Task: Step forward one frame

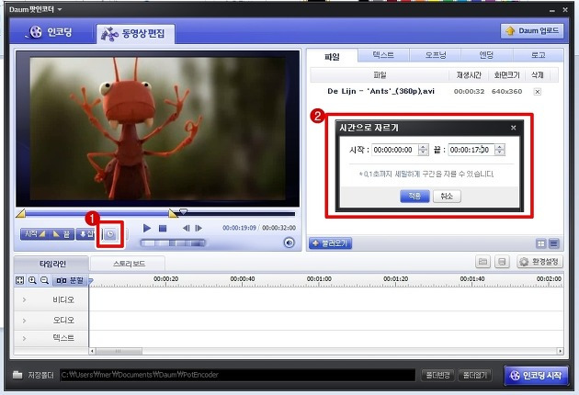Action: tap(199, 229)
